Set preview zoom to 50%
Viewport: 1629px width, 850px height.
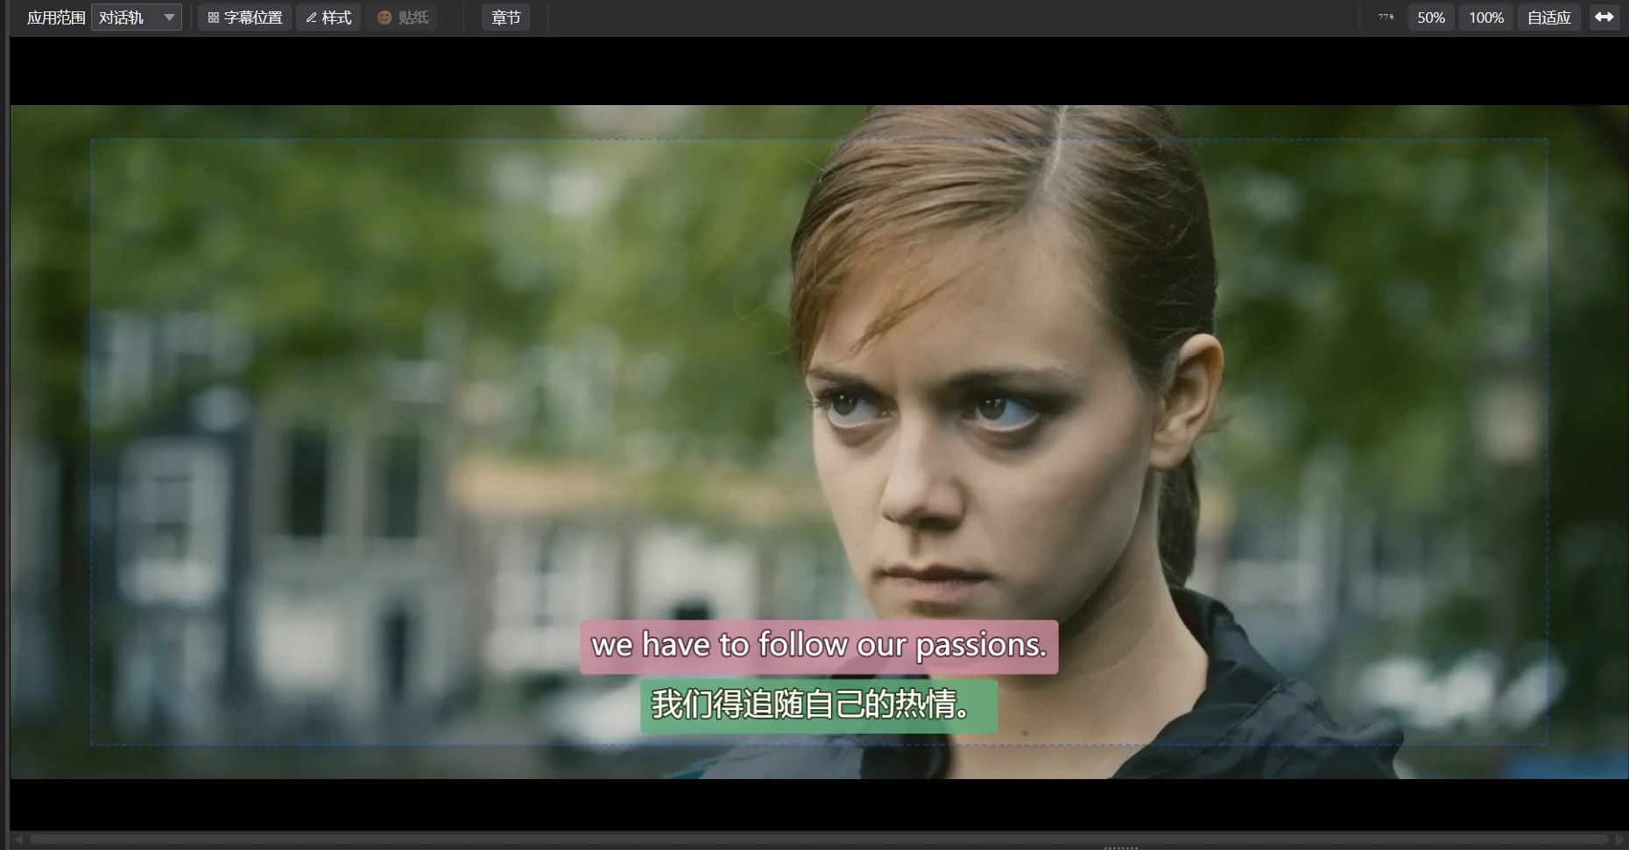[1431, 18]
